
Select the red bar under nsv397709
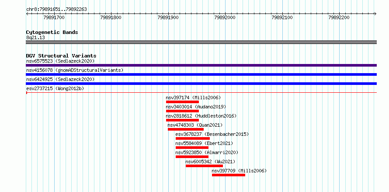pyautogui.click(x=229, y=175)
